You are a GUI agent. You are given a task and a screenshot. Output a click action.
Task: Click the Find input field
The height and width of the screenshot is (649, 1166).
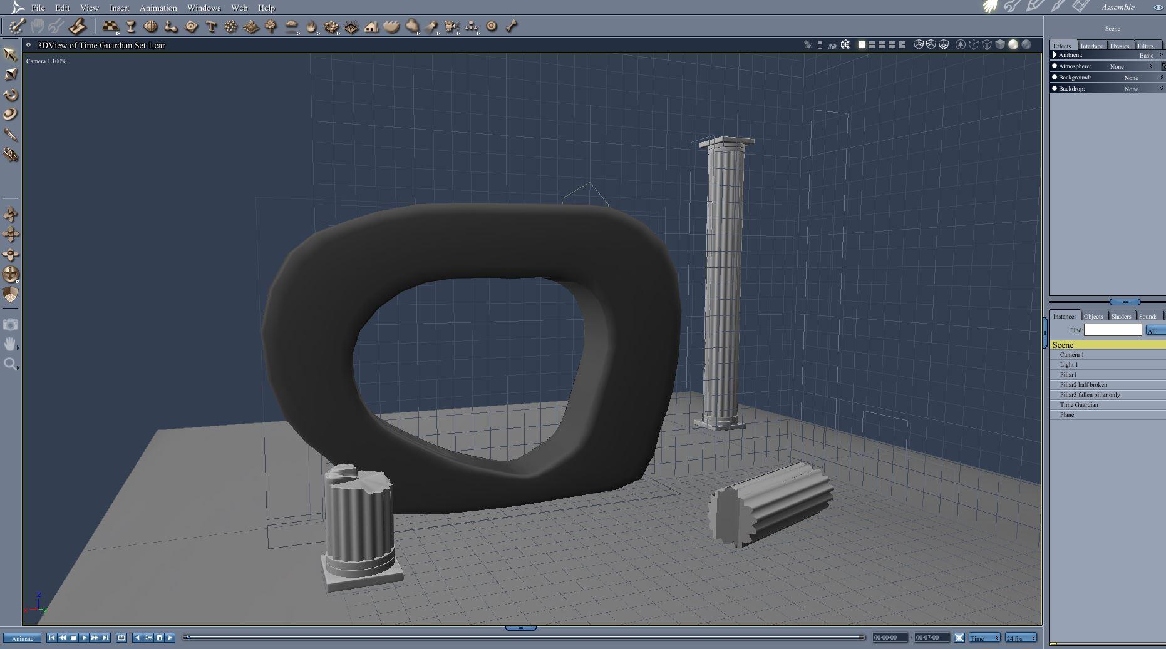point(1113,330)
